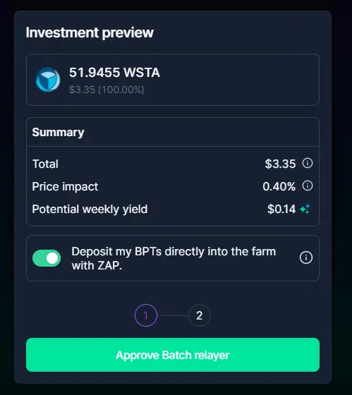352x395 pixels.
Task: Click the 51.9455 WSTA amount text
Action: pos(115,73)
